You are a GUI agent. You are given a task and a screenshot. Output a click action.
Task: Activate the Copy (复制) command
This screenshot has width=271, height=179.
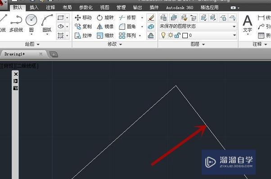click(83, 26)
